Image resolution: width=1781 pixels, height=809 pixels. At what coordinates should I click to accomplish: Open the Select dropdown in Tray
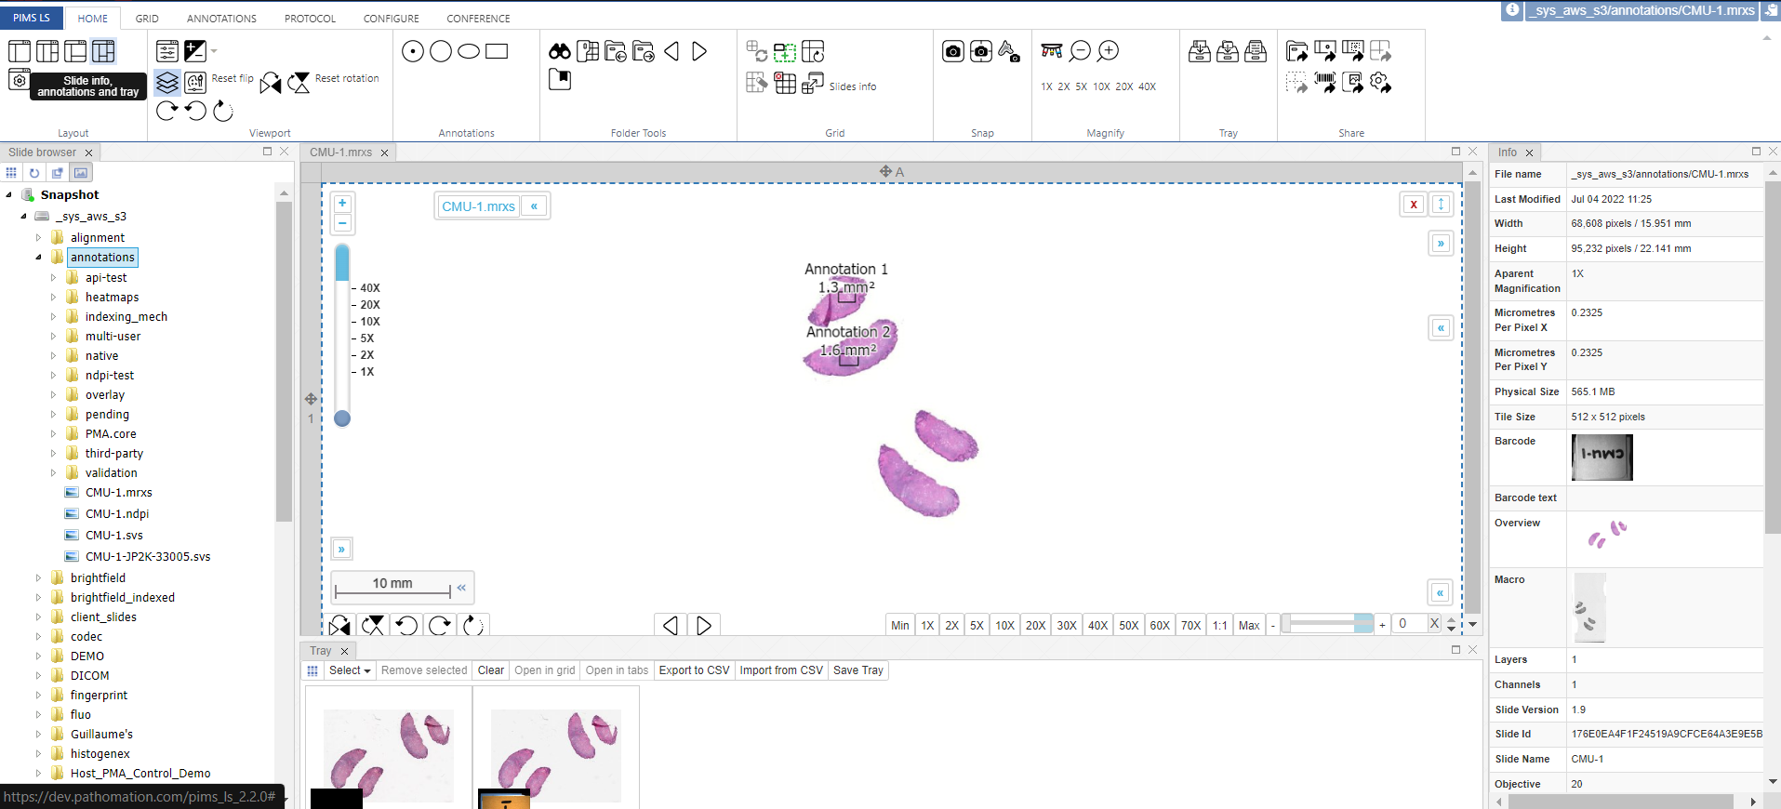point(350,670)
